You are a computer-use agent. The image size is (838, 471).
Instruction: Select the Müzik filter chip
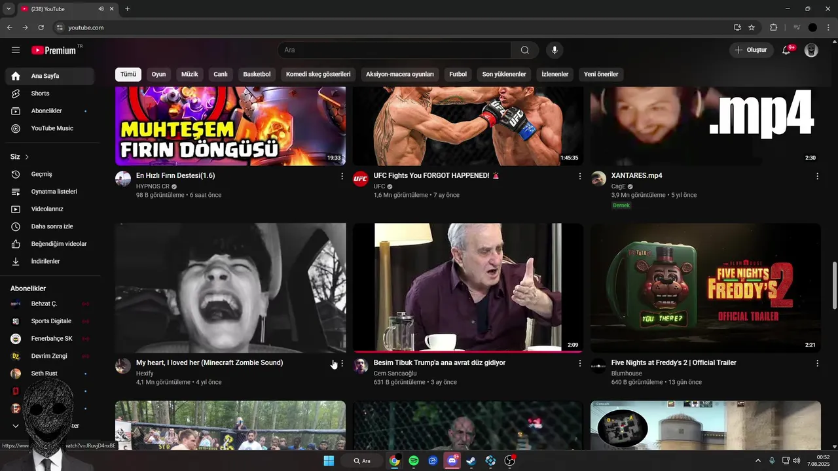click(189, 74)
